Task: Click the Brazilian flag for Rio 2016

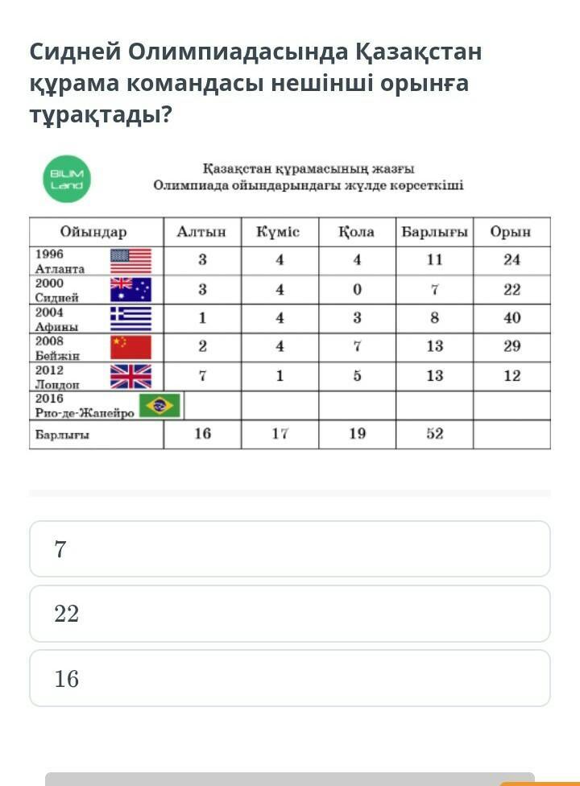Action: tap(160, 406)
